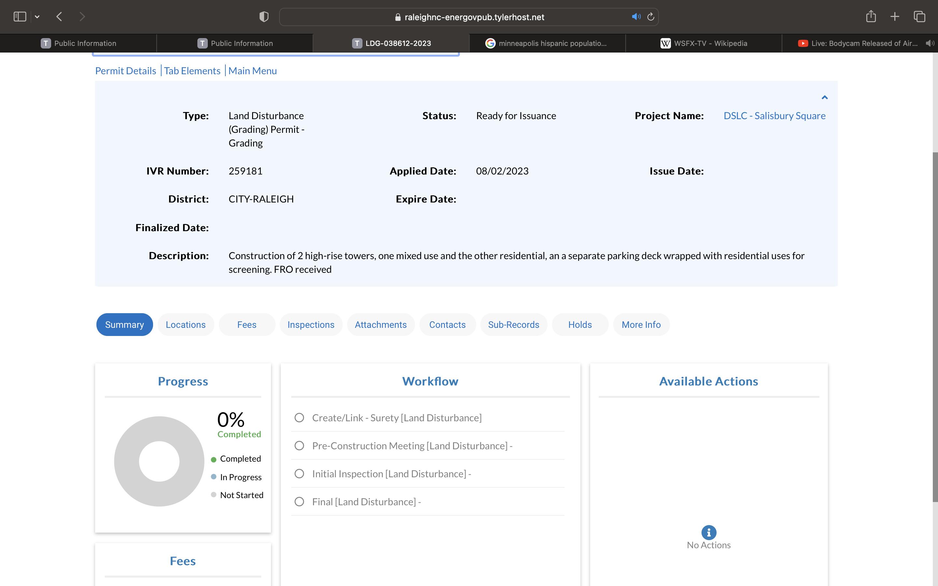The width and height of the screenshot is (938, 586).
Task: Click the No Actions info icon
Action: pyautogui.click(x=708, y=532)
